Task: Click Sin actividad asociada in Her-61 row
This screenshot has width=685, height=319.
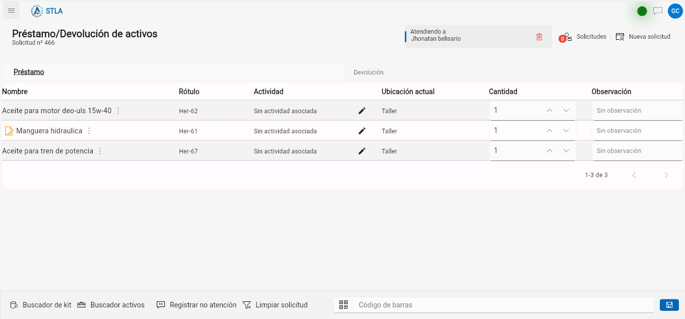Action: (x=285, y=131)
